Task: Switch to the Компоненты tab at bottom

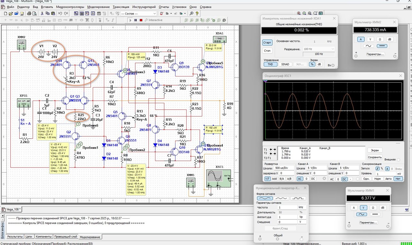Action: (44, 237)
